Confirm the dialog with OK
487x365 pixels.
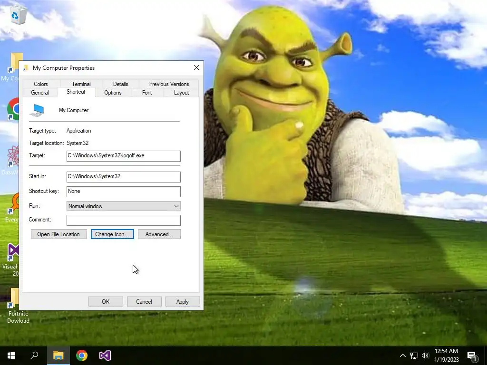click(x=106, y=302)
